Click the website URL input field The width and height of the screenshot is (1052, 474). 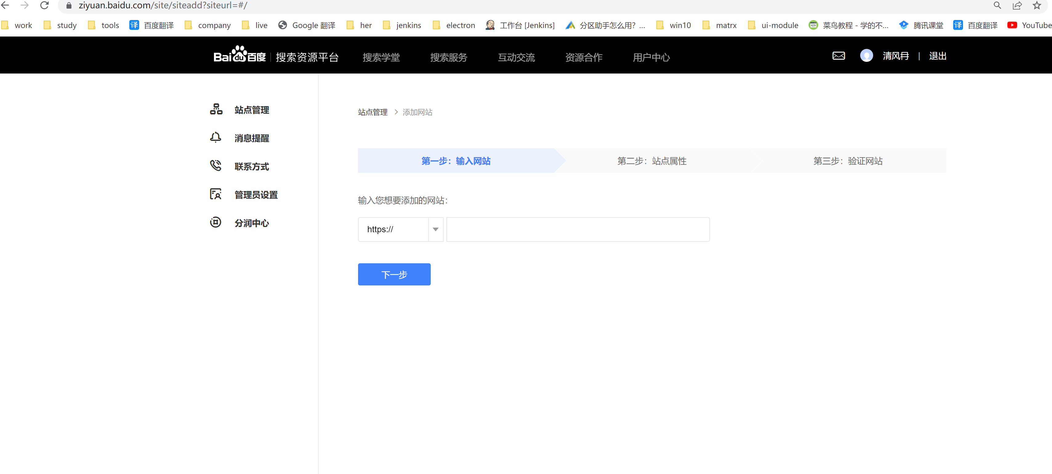pos(578,229)
